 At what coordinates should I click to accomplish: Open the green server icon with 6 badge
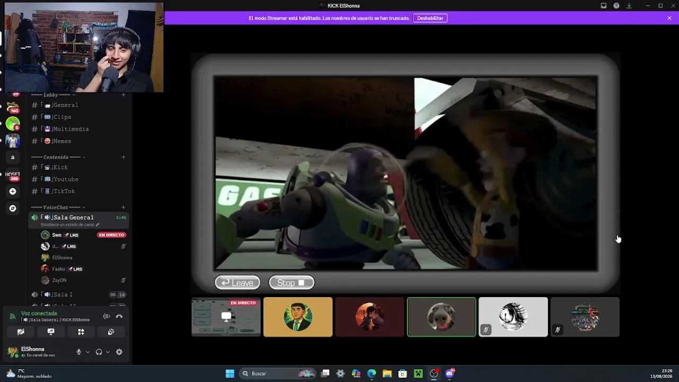(x=13, y=124)
